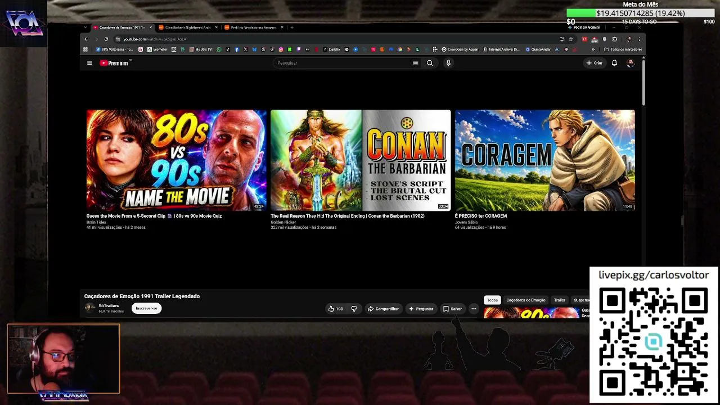This screenshot has width=720, height=405.
Task: Open the browser extensions puzzle menu
Action: coord(614,39)
